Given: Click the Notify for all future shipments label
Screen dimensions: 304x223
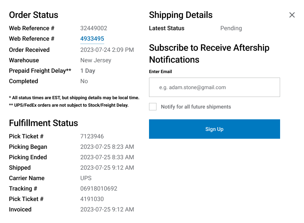Looking at the screenshot, I should click(x=196, y=107).
